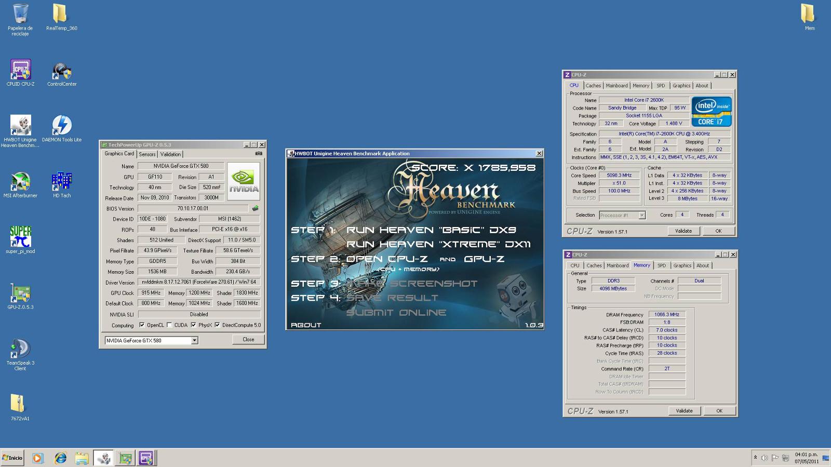Toggle the PhysX checkbox in GPU-Z

pos(193,325)
